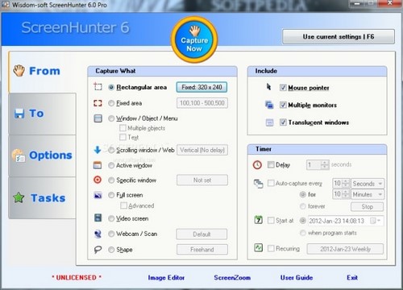The height and width of the screenshot is (290, 403).
Task: Click the red Delay clock icon
Action: pyautogui.click(x=257, y=164)
